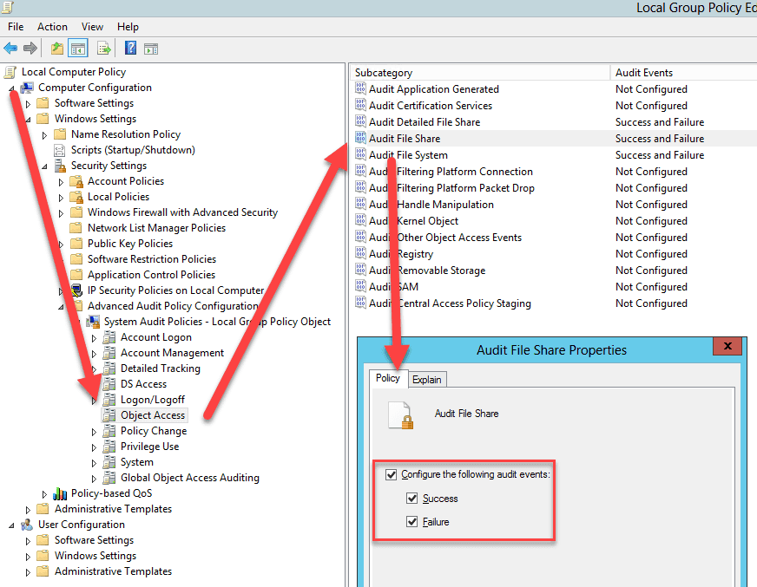Image resolution: width=757 pixels, height=587 pixels.
Task: Click the Back arrow toolbar icon
Action: tap(10, 49)
